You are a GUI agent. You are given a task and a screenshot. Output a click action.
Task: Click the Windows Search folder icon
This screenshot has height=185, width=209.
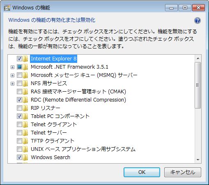pos(25,157)
